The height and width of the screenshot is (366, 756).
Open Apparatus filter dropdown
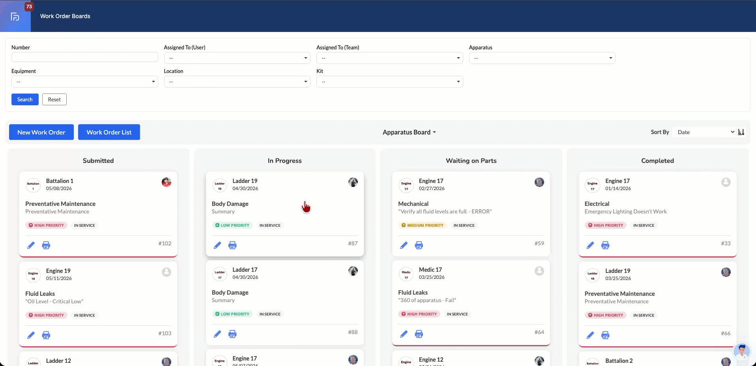tap(542, 58)
